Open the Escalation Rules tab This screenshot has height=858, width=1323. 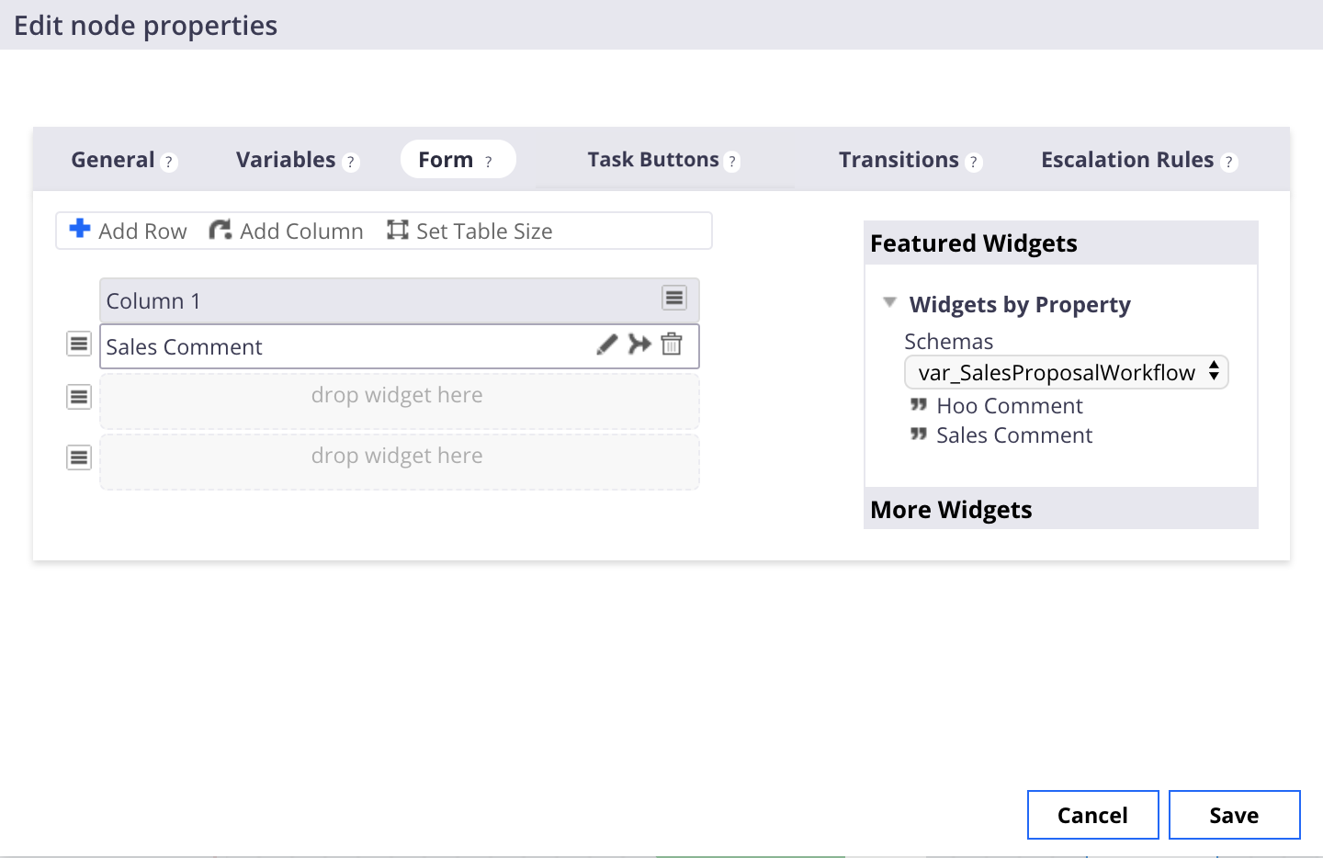pyautogui.click(x=1127, y=160)
